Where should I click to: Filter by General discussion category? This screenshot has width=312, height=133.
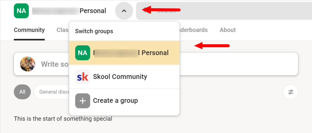pyautogui.click(x=52, y=92)
